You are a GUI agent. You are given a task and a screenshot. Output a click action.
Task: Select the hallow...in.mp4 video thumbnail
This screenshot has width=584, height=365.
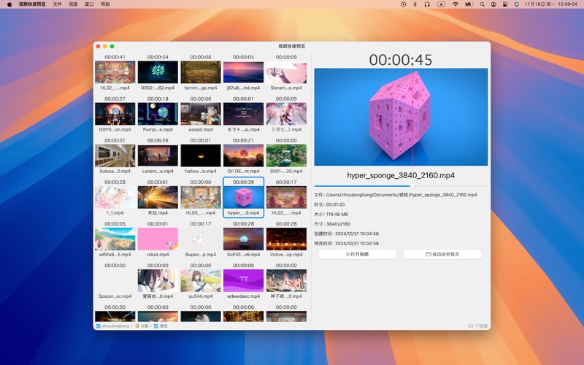coord(201,155)
